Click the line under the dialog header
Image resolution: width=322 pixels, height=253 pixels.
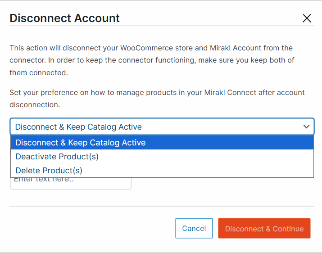tap(161, 26)
